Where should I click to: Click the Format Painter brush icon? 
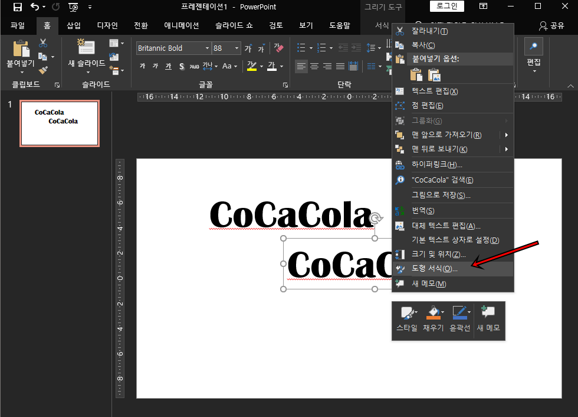(x=43, y=70)
